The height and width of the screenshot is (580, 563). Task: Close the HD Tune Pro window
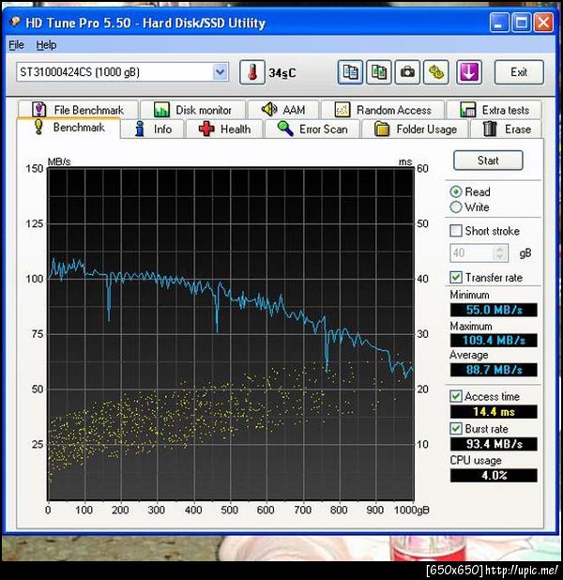[543, 23]
